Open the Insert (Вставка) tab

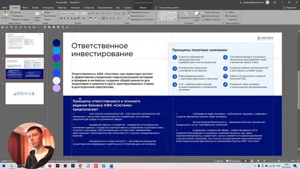[35, 8]
